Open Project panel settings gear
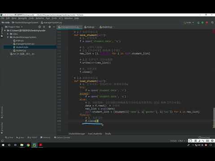 (50, 27)
